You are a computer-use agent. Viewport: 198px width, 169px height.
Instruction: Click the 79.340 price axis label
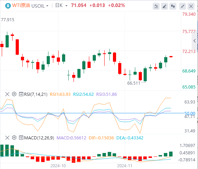[x=189, y=14]
